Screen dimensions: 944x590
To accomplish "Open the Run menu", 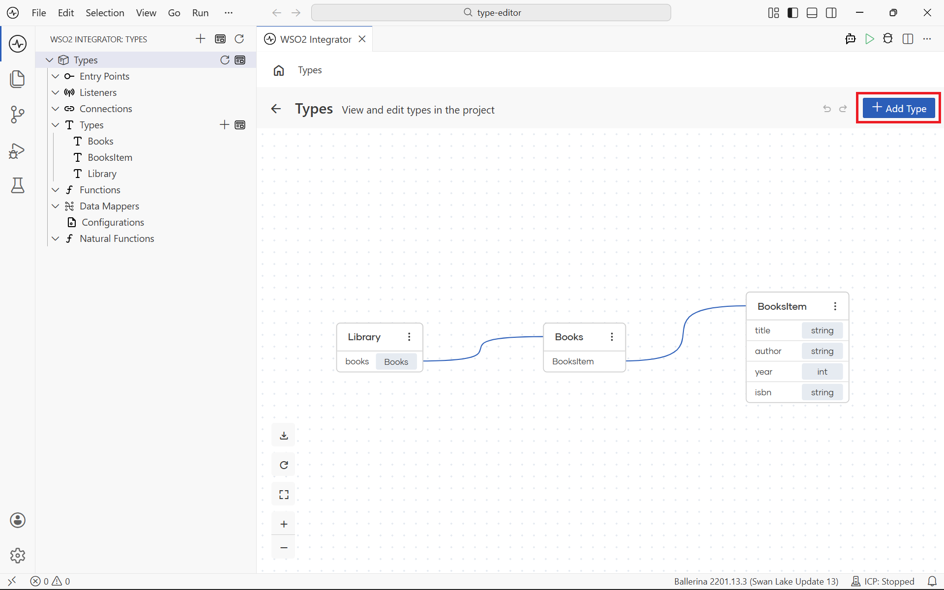I will pos(201,13).
